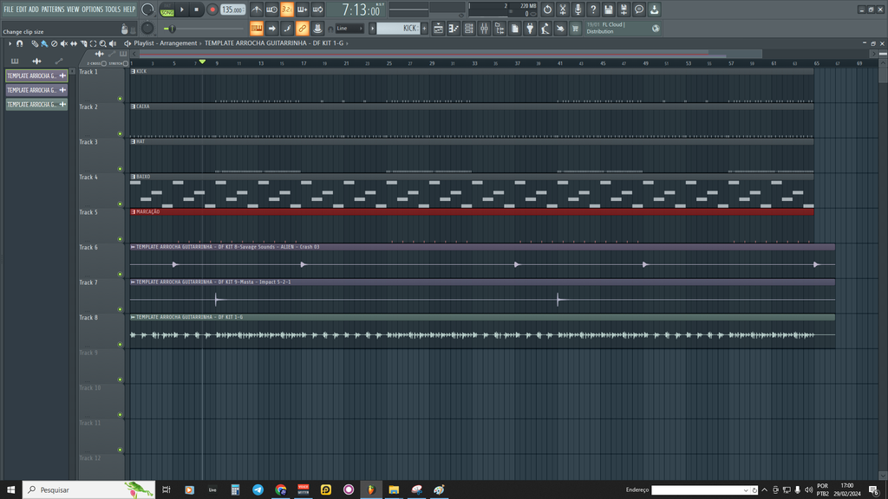Open the HELP menu
This screenshot has height=499, width=888.
coord(129,9)
